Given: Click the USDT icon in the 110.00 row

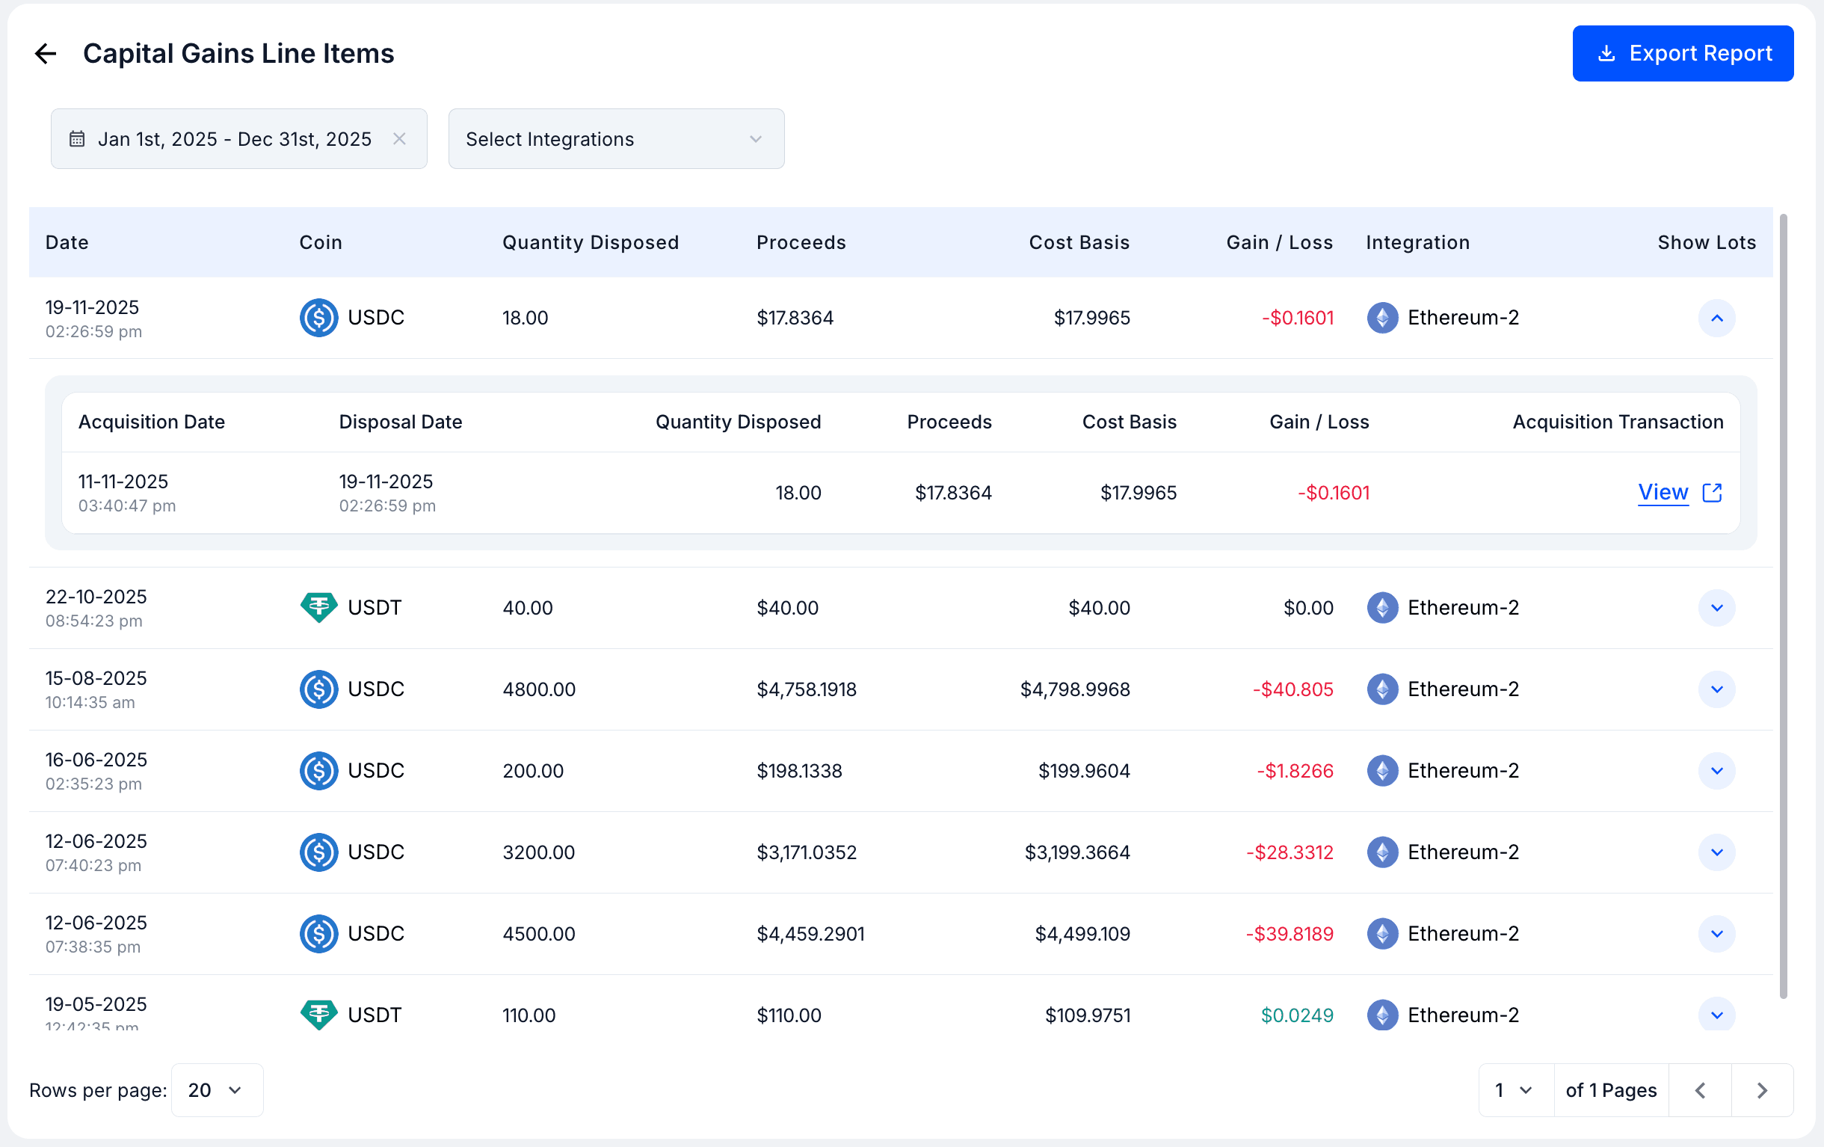Looking at the screenshot, I should [x=319, y=1015].
